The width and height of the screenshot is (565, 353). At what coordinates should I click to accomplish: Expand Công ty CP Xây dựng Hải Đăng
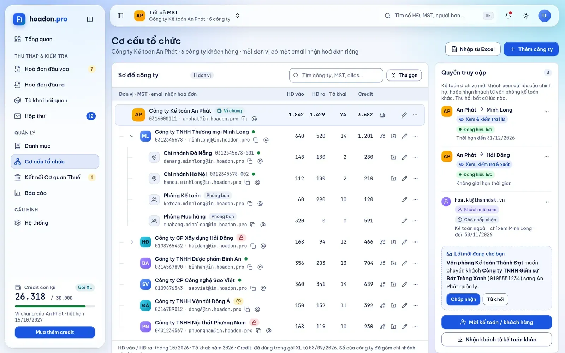(132, 242)
